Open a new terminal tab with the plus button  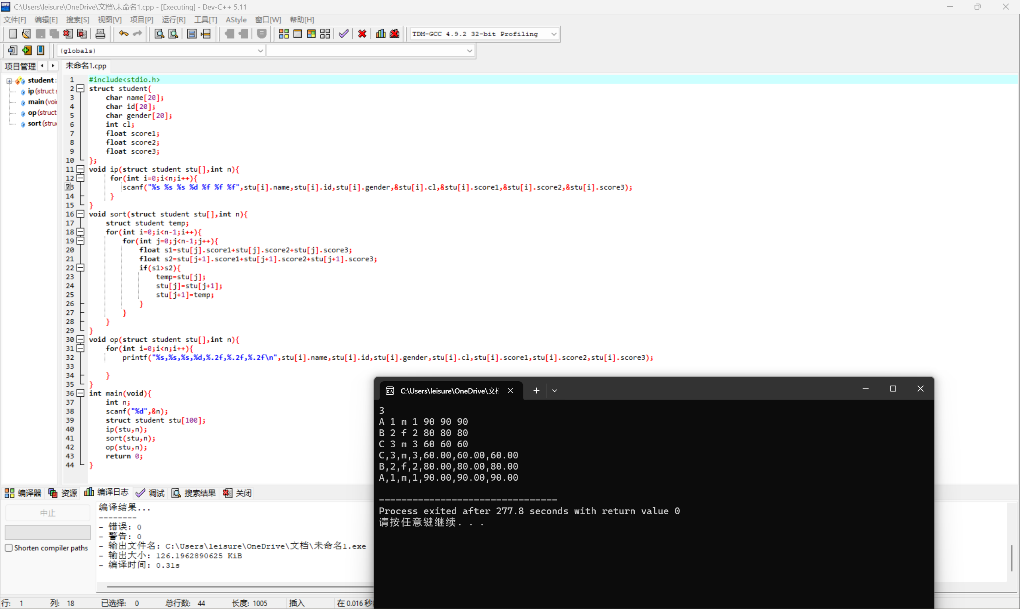pos(536,390)
